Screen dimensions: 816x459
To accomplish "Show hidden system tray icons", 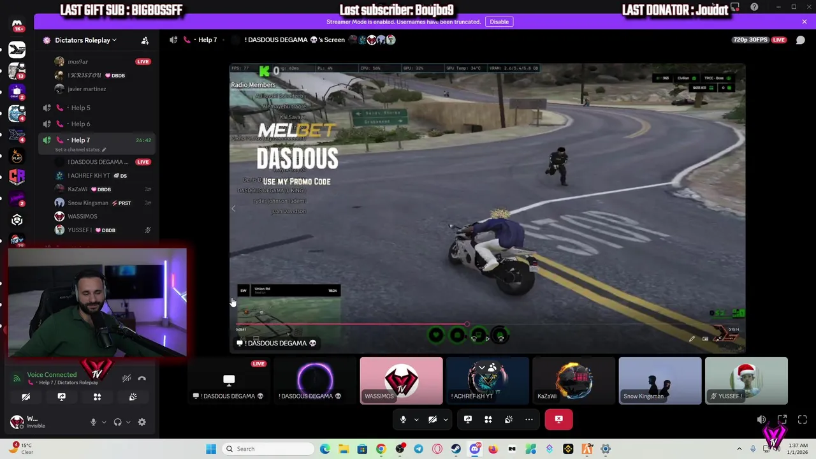I will click(739, 449).
